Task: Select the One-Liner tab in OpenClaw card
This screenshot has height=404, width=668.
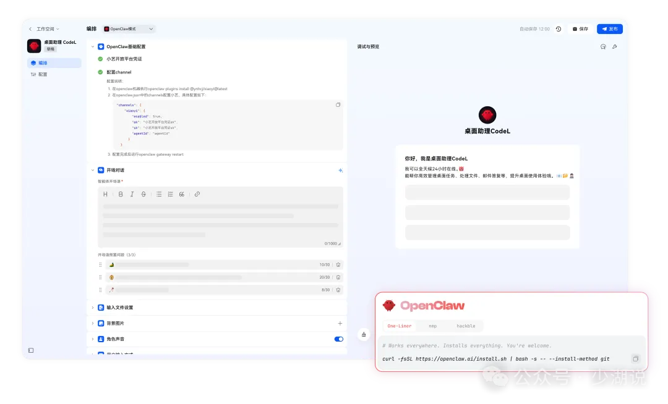Action: [399, 326]
